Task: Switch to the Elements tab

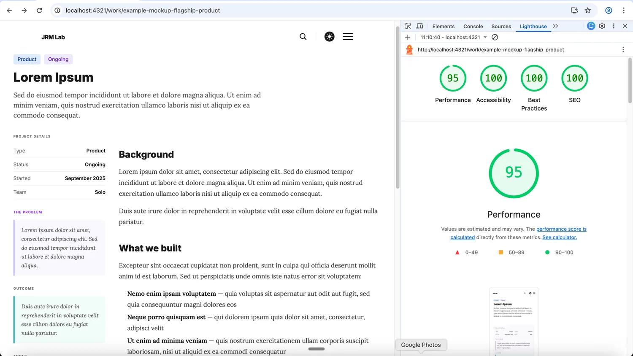Action: point(443,26)
